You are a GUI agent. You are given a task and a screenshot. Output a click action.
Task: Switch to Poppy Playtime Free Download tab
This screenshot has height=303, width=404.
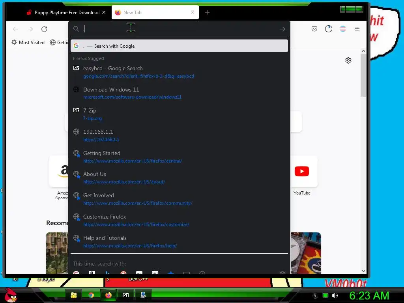[66, 12]
